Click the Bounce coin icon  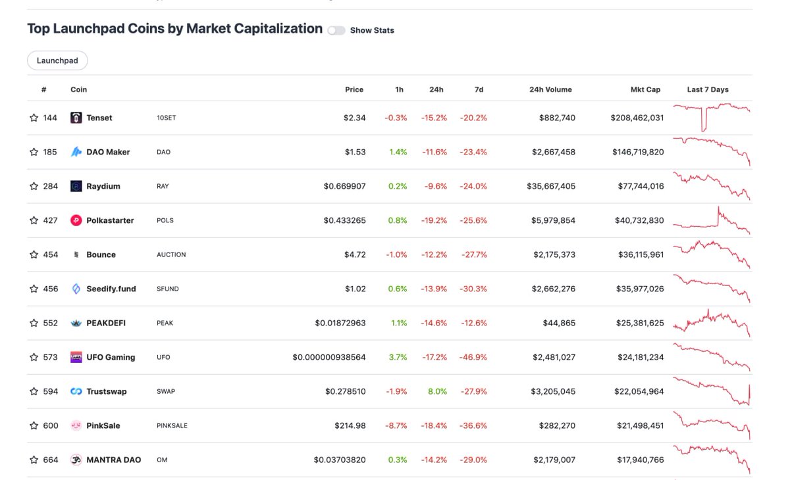(x=76, y=254)
